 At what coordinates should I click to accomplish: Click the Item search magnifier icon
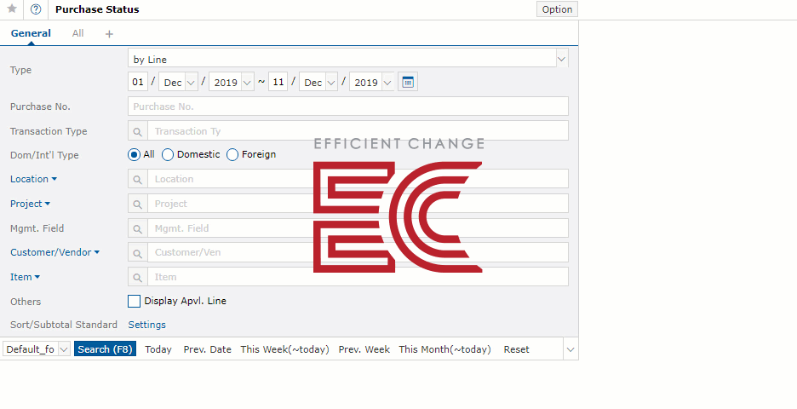(x=138, y=277)
